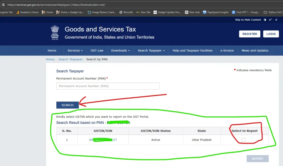The image size is (283, 166).
Task: Click the 'Uttar Pradesh' state cell
Action: [201, 140]
